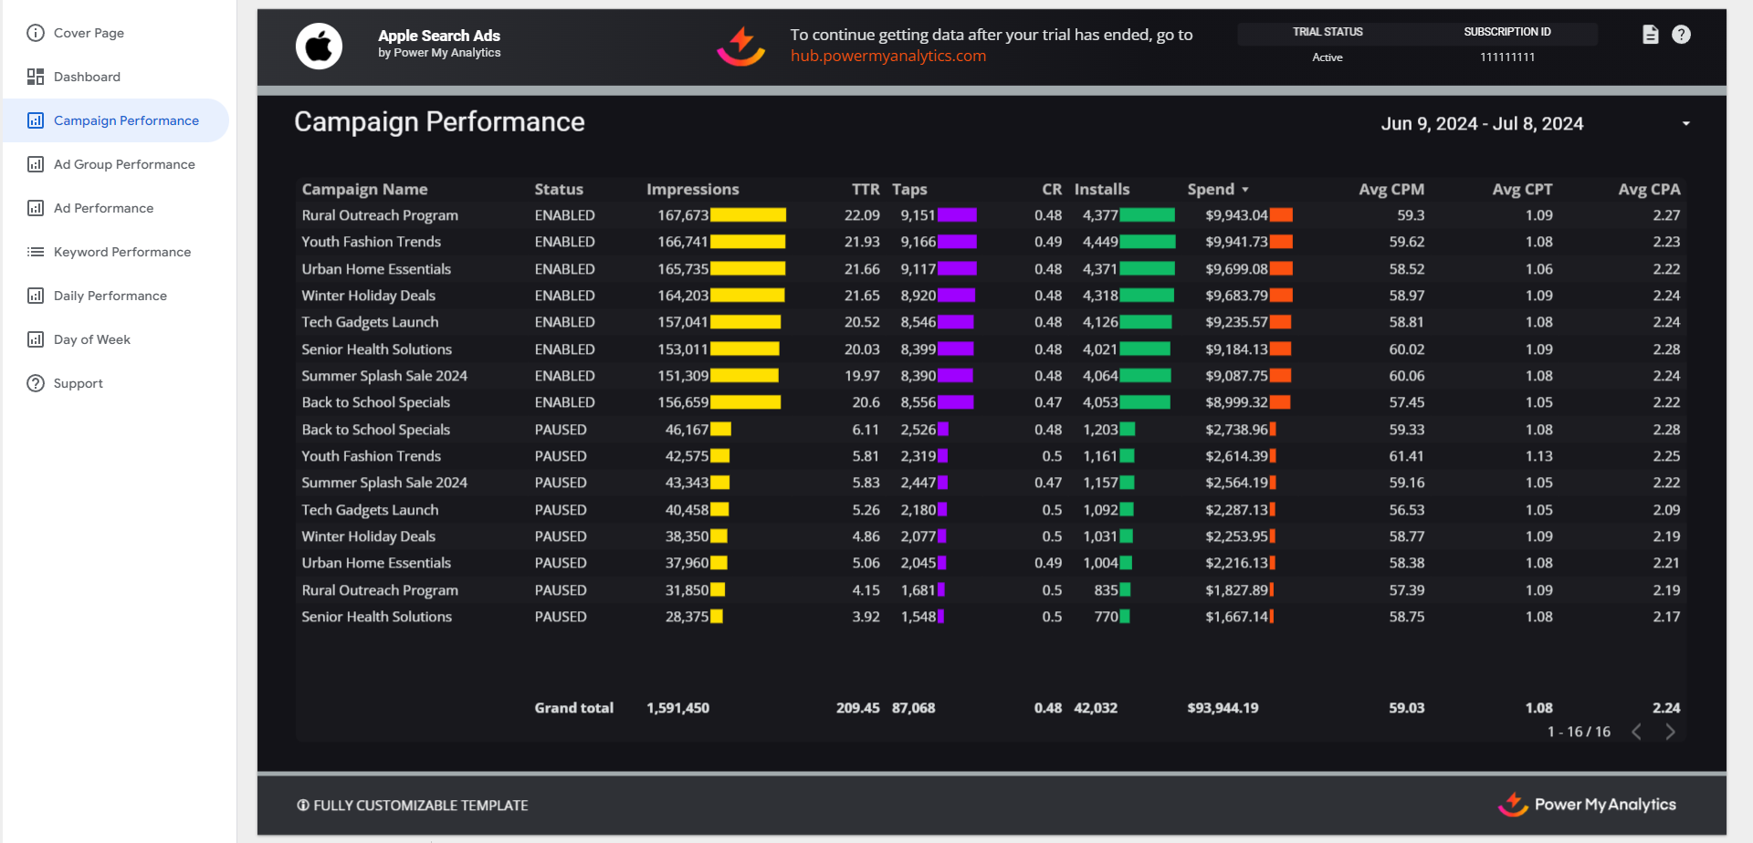The image size is (1753, 843).
Task: Click the Spend bar for Rural Outreach Program
Action: click(1282, 214)
